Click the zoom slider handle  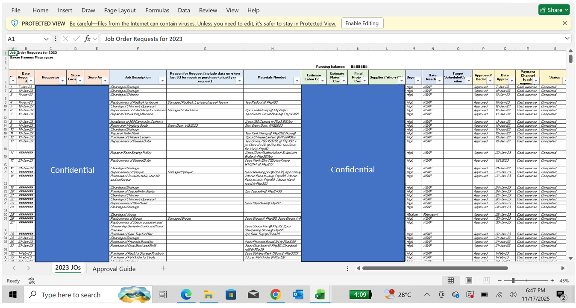pyautogui.click(x=513, y=281)
